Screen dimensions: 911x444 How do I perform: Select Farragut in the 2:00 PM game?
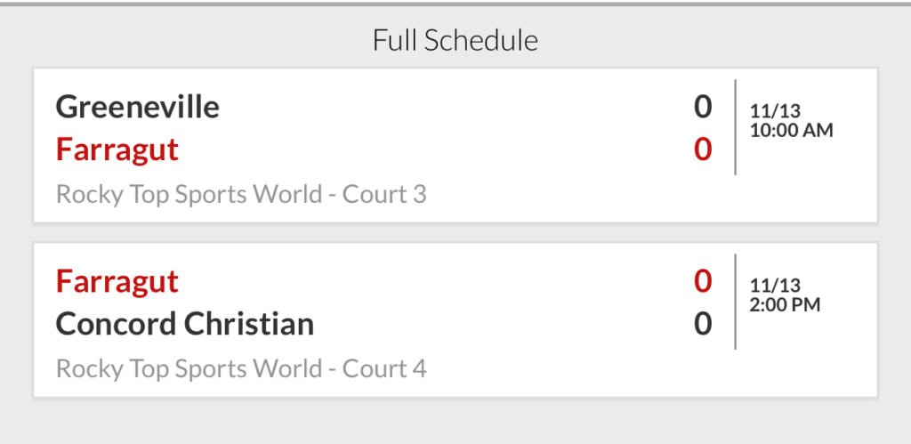[x=117, y=281]
